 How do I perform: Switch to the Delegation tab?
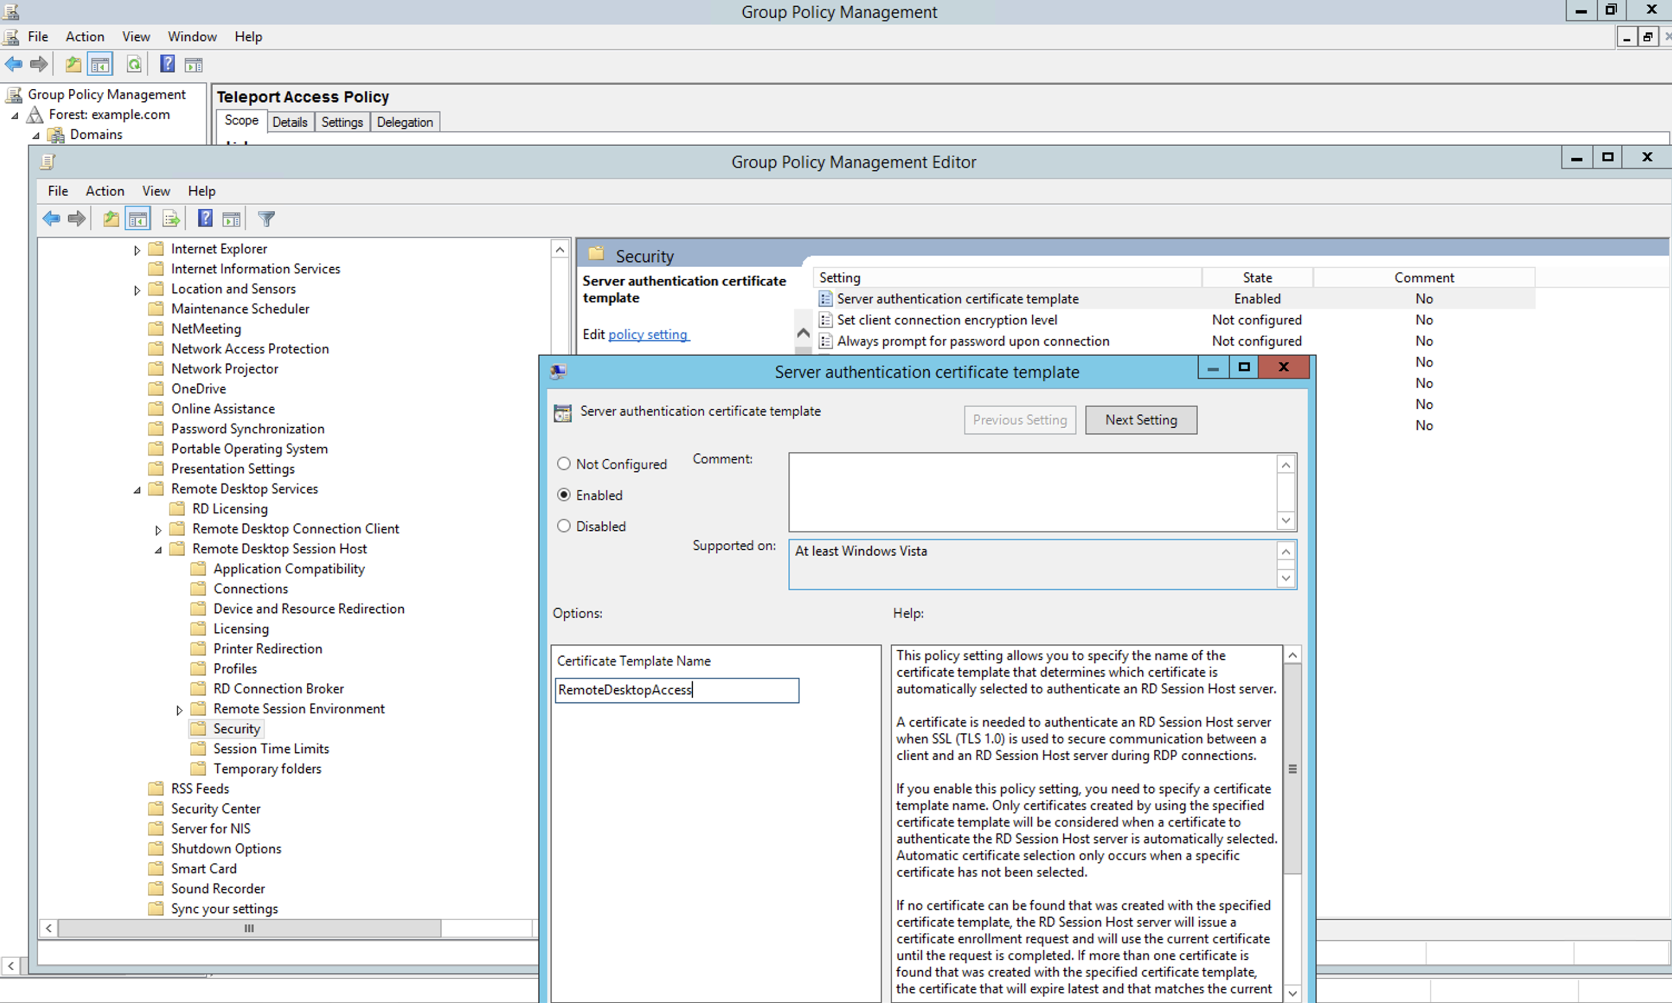pyautogui.click(x=404, y=122)
